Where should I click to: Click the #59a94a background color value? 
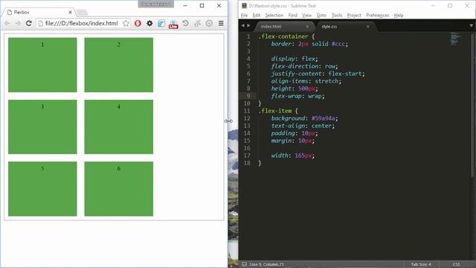coord(324,118)
